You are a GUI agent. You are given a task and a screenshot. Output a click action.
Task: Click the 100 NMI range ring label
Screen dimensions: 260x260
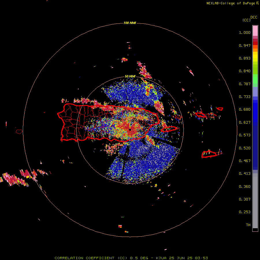tap(130, 23)
